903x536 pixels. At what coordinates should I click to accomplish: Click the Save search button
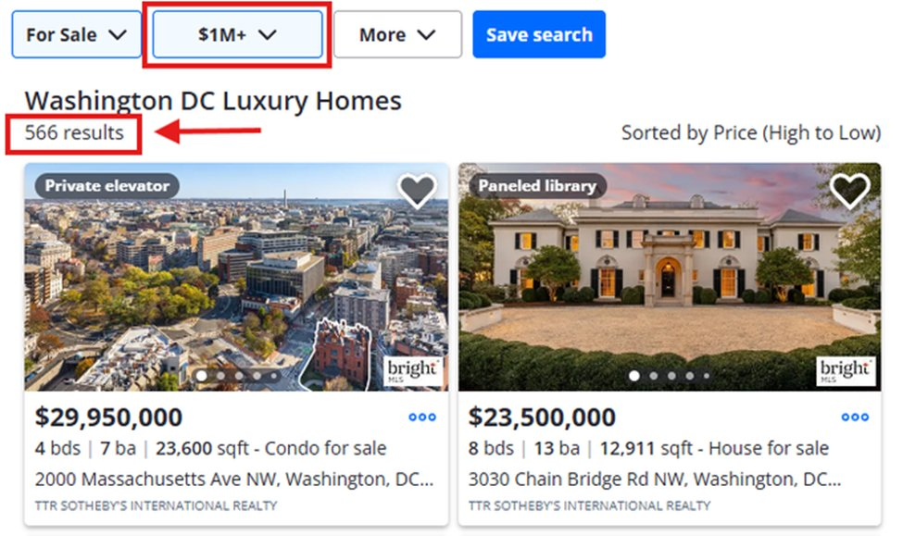pos(539,35)
